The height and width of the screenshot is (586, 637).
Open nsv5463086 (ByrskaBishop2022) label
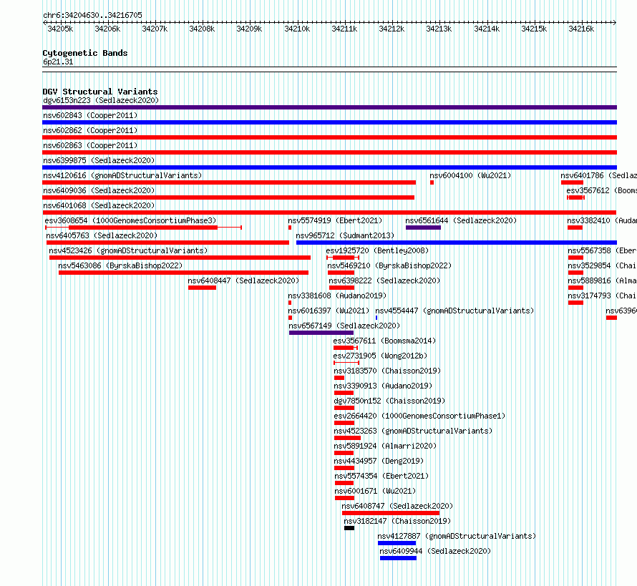click(x=120, y=265)
